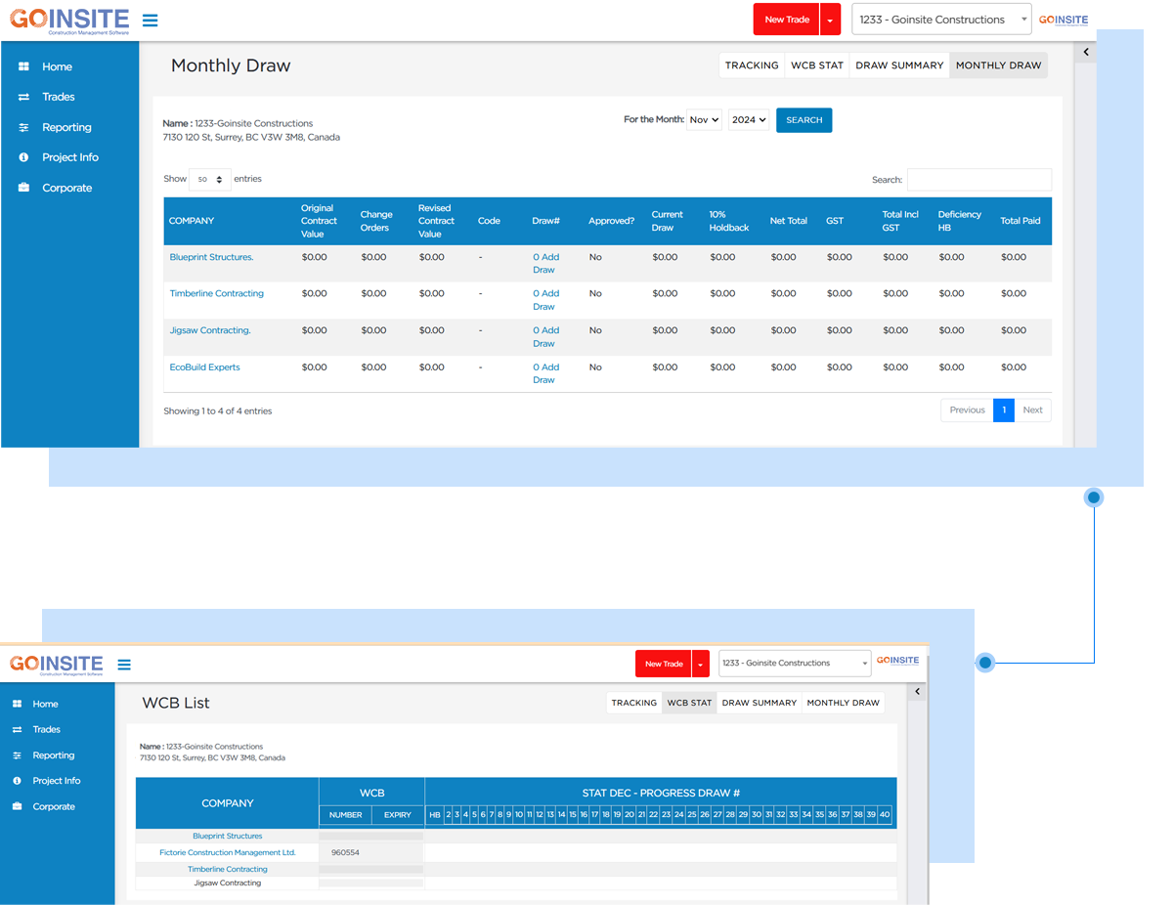Viewport: 1173px width, 905px height.
Task: Click the table Search input field
Action: pyautogui.click(x=978, y=180)
